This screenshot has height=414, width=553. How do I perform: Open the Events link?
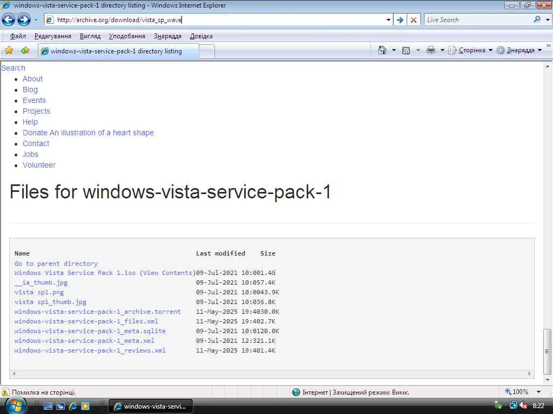(34, 100)
